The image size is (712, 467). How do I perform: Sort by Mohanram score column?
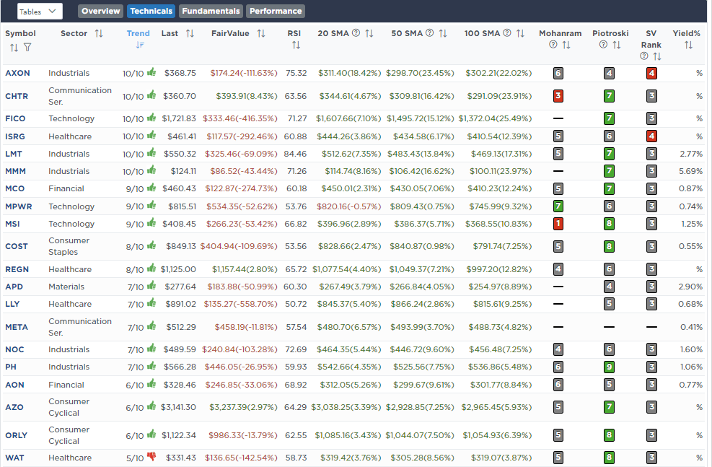click(x=566, y=45)
